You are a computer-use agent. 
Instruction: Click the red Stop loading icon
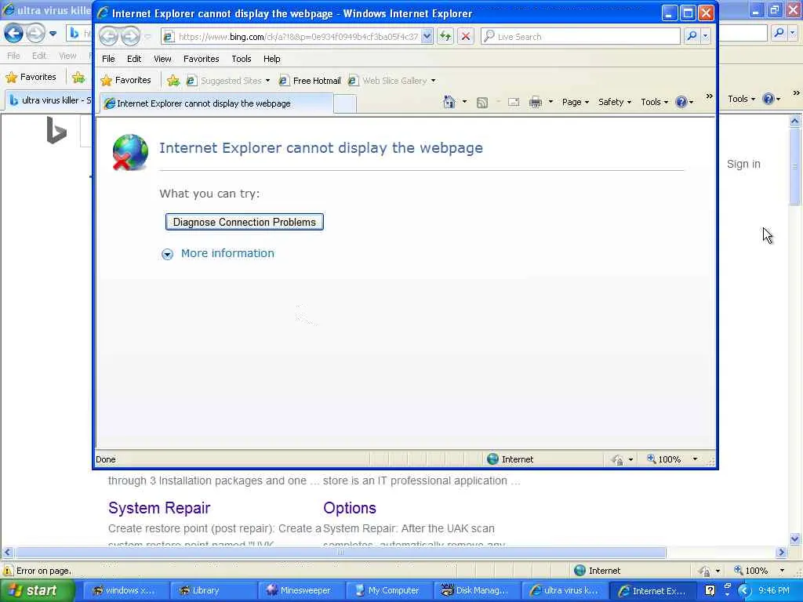466,36
